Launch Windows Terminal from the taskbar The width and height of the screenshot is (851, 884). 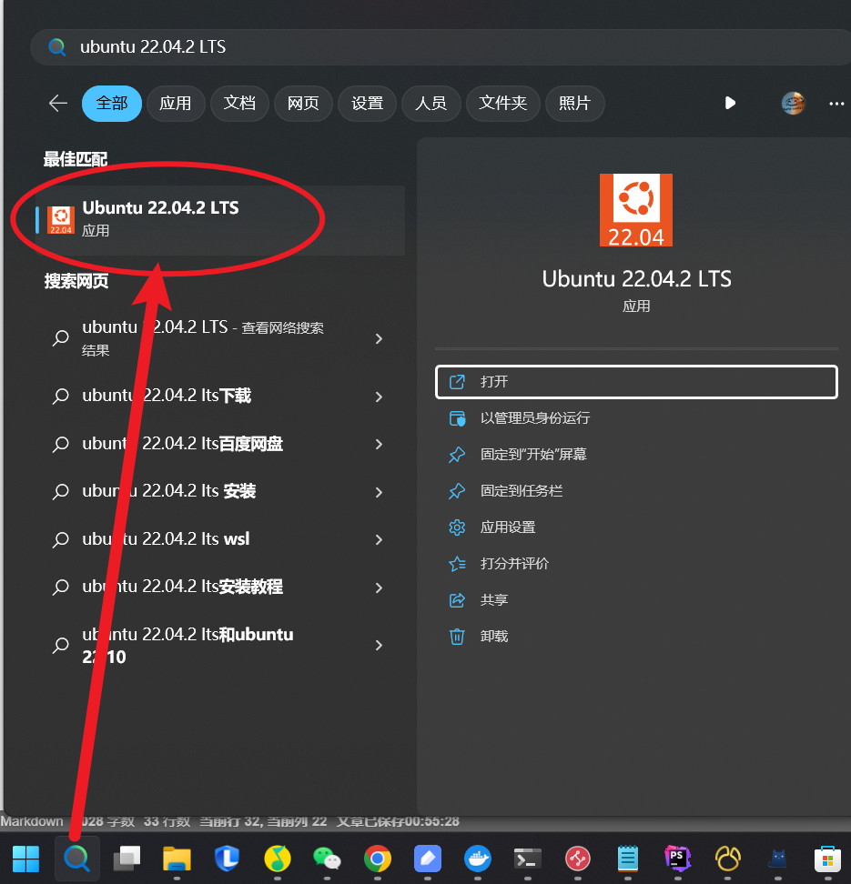click(527, 859)
